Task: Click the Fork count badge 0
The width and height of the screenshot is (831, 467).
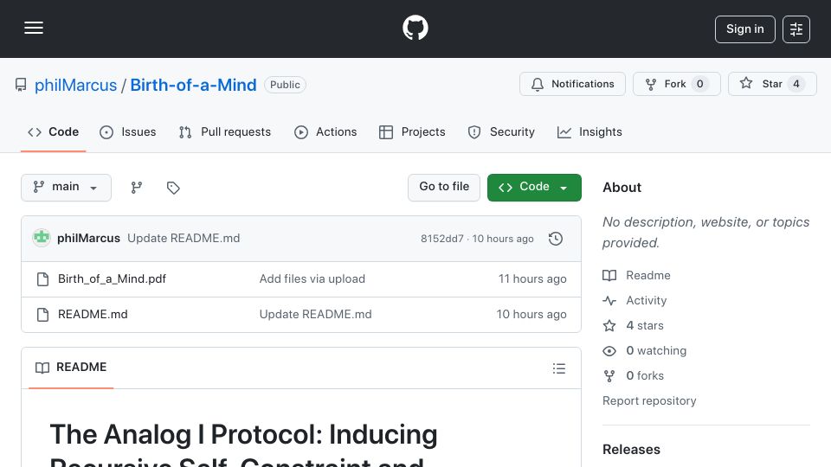Action: pyautogui.click(x=700, y=84)
